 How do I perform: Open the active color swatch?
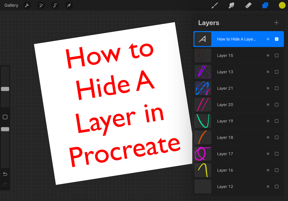[282, 5]
